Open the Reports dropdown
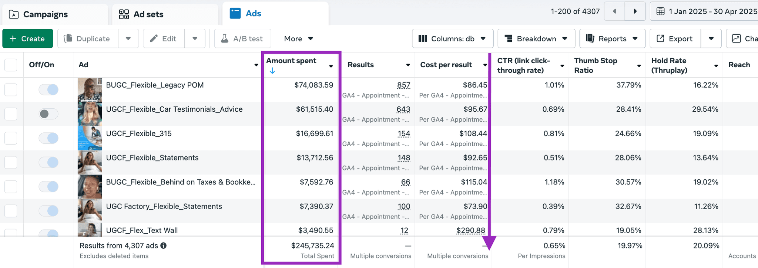758x268 pixels. pyautogui.click(x=613, y=38)
